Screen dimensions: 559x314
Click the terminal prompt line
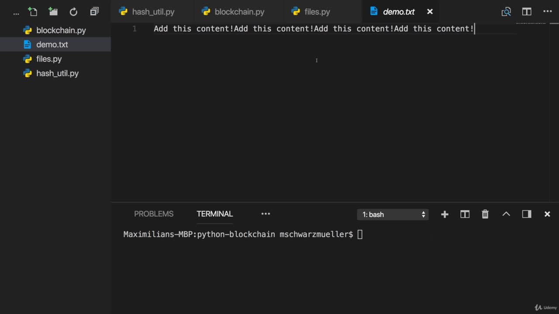pyautogui.click(x=243, y=235)
